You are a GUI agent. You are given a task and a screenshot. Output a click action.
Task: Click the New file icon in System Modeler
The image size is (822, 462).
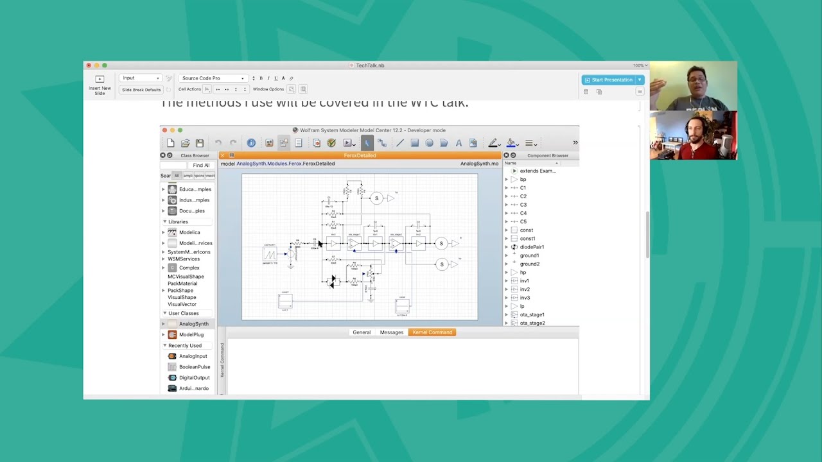tap(171, 143)
